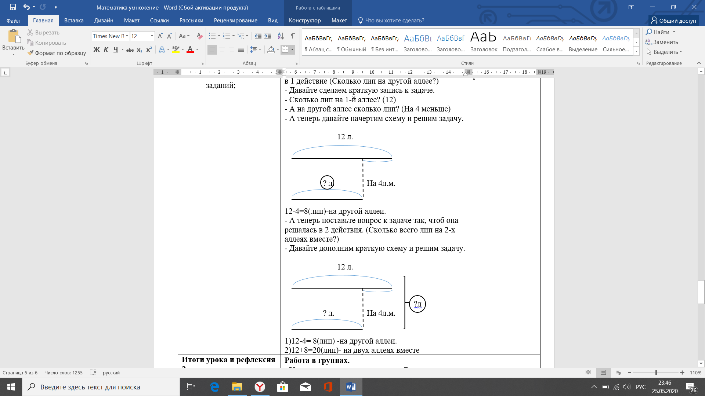
Task: Apply Заголовок title style
Action: point(484,42)
